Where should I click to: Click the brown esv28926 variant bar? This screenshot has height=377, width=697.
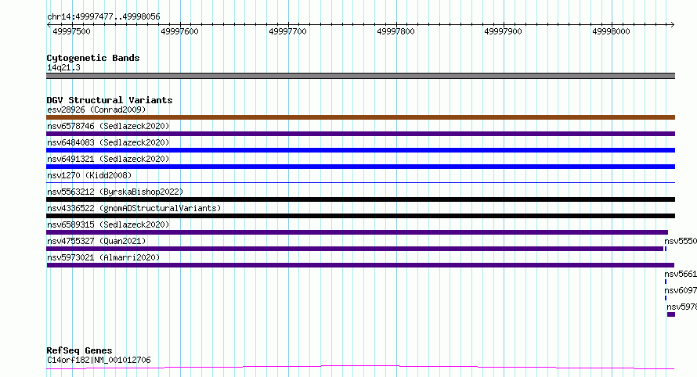click(360, 117)
